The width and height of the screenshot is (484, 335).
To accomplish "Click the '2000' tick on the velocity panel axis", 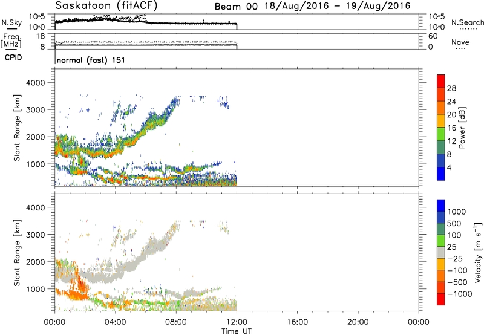I will pos(35,262).
